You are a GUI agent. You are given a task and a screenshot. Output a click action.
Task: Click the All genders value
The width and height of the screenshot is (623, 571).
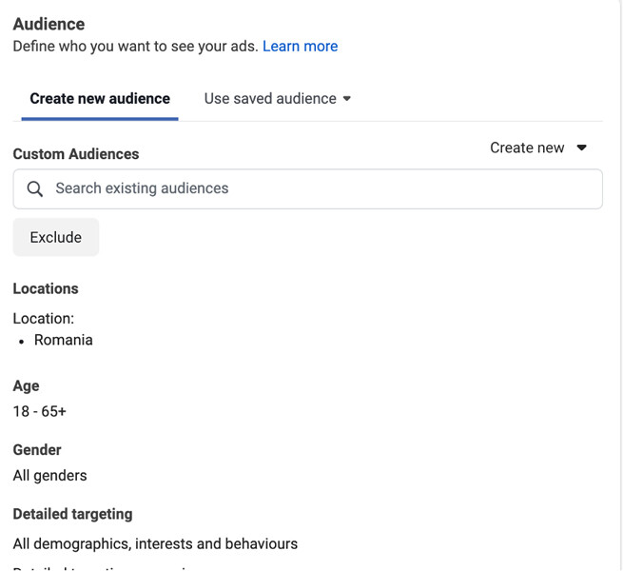tap(49, 476)
